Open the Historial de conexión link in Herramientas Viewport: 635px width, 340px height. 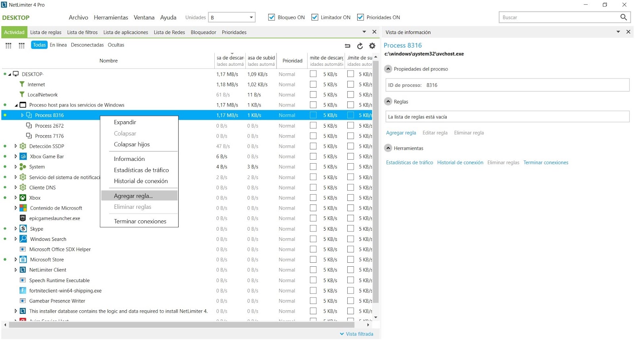pyautogui.click(x=460, y=162)
